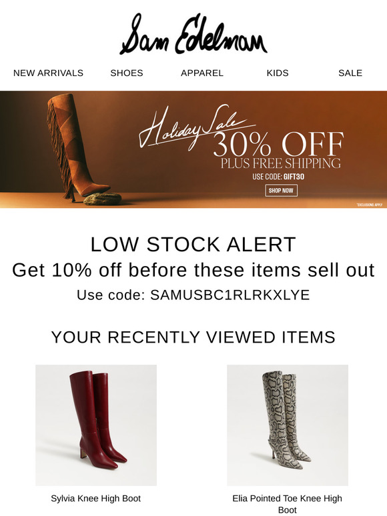Open the snakeskin Elia boot image

click(x=288, y=425)
